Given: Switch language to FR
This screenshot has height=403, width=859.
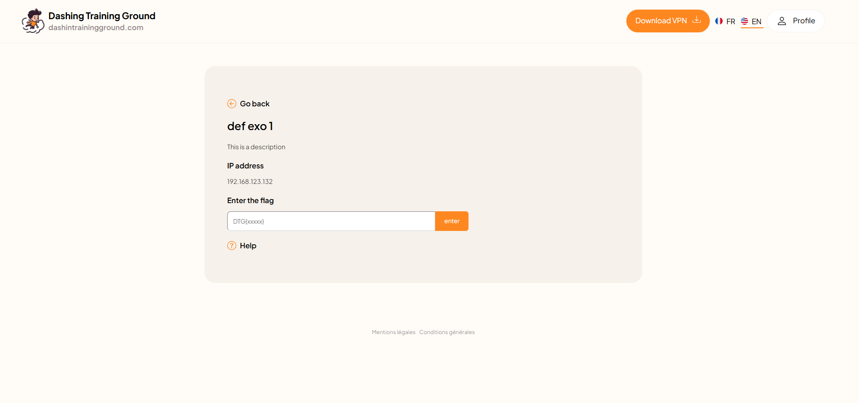Looking at the screenshot, I should (x=730, y=21).
